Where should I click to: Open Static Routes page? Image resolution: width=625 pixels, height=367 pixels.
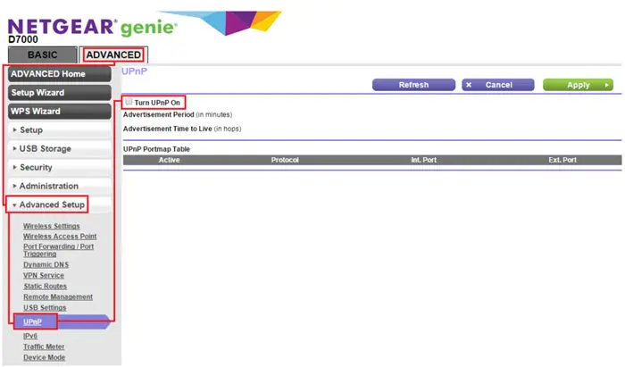pos(45,286)
